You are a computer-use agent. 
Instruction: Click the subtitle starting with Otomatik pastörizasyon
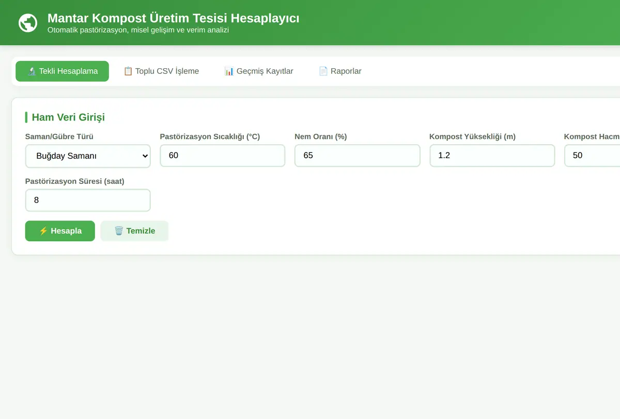pyautogui.click(x=138, y=30)
